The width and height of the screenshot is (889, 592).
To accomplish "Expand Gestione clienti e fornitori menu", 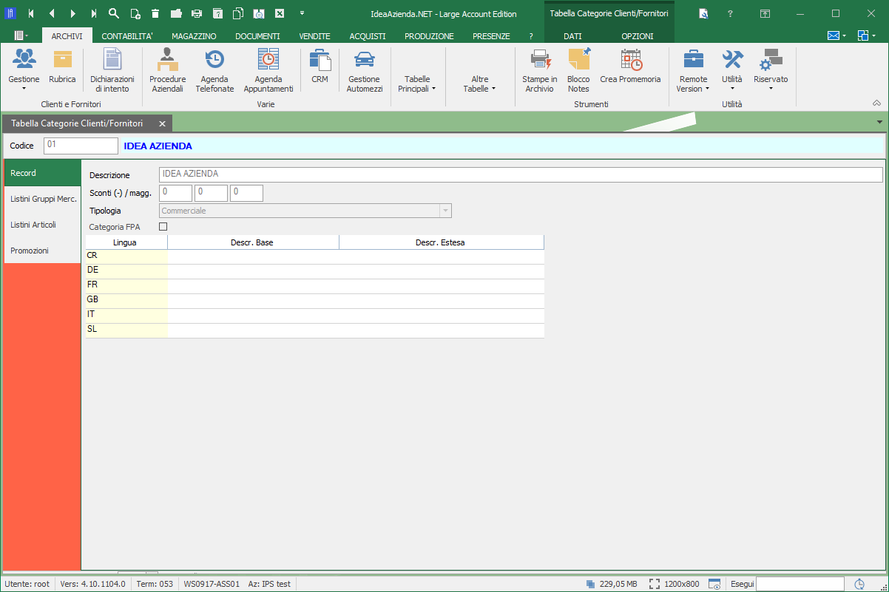I will [x=24, y=69].
